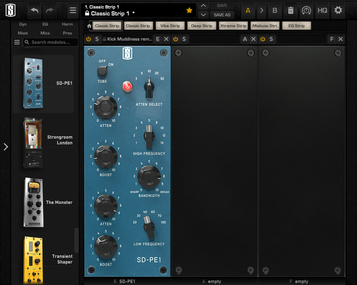Click the lower BOOST knob on SD-PE1

pyautogui.click(x=106, y=246)
